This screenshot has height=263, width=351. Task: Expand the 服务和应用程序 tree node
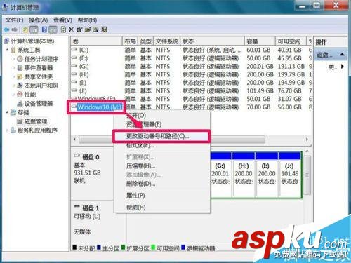(x=7, y=130)
